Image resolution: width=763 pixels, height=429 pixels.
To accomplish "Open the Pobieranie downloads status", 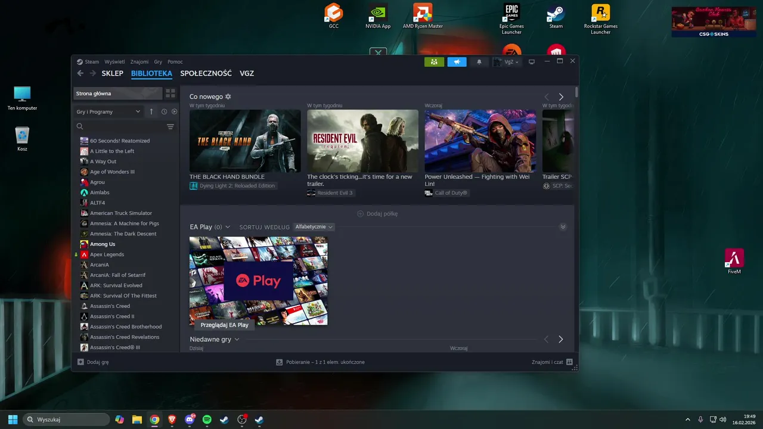I will [320, 362].
